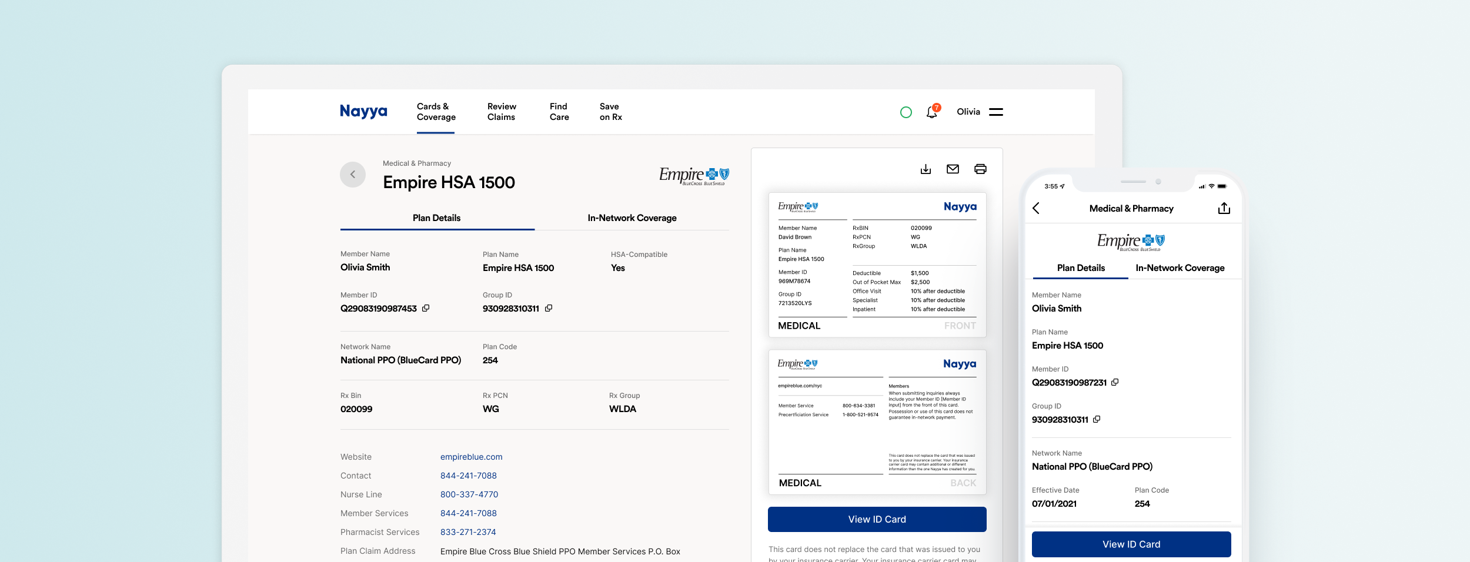Email the ID card via envelope icon

point(953,169)
